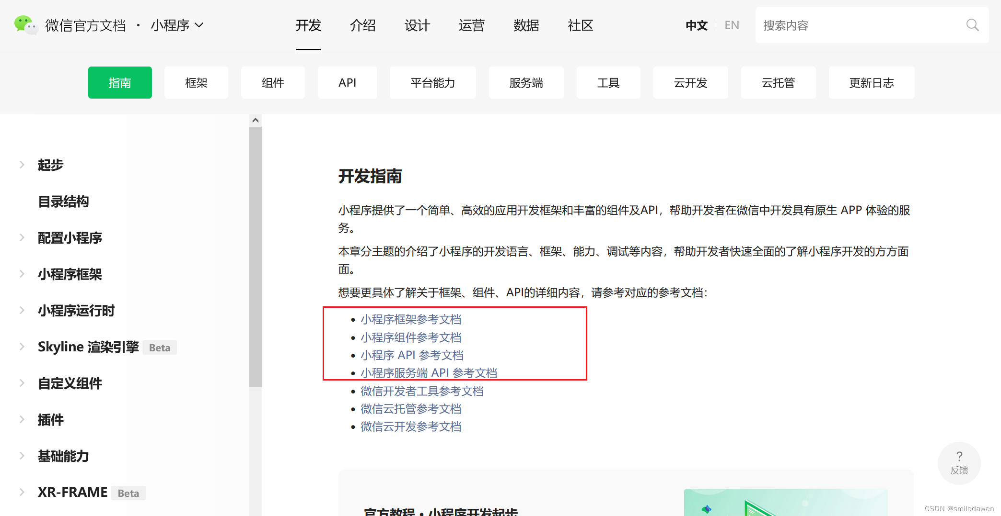The height and width of the screenshot is (516, 1001).
Task: Switch to the API tab
Action: point(347,83)
